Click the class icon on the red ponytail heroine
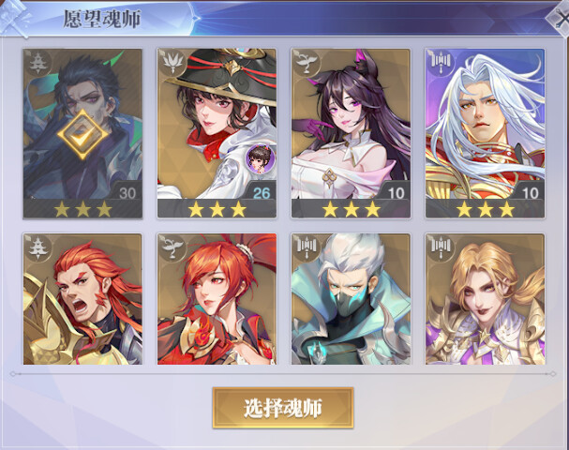Viewport: 569px width, 450px height. 172,247
